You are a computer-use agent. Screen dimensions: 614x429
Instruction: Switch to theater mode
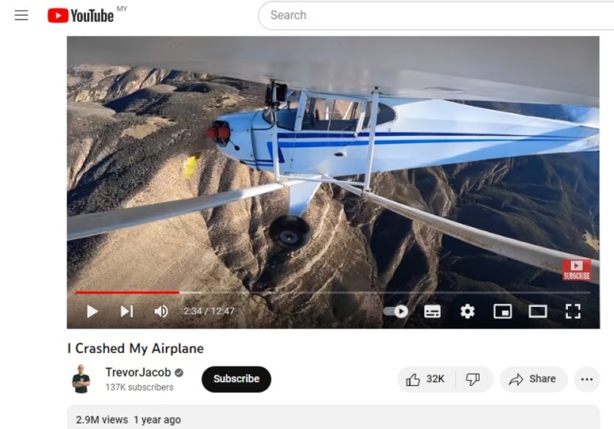(x=538, y=312)
